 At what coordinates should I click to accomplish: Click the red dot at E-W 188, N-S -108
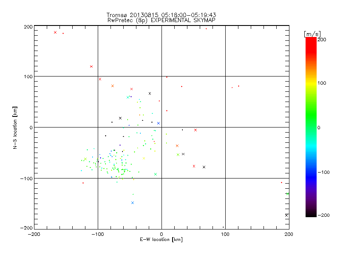click(281, 183)
